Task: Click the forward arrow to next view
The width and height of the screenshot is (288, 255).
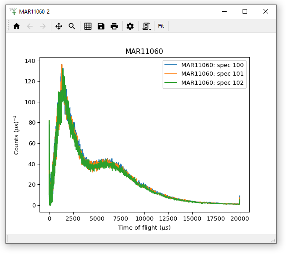Action: click(43, 26)
